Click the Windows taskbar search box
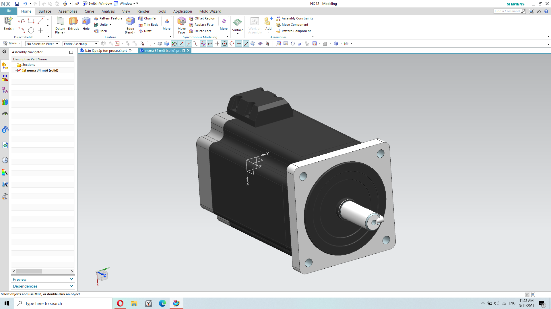 (x=63, y=303)
